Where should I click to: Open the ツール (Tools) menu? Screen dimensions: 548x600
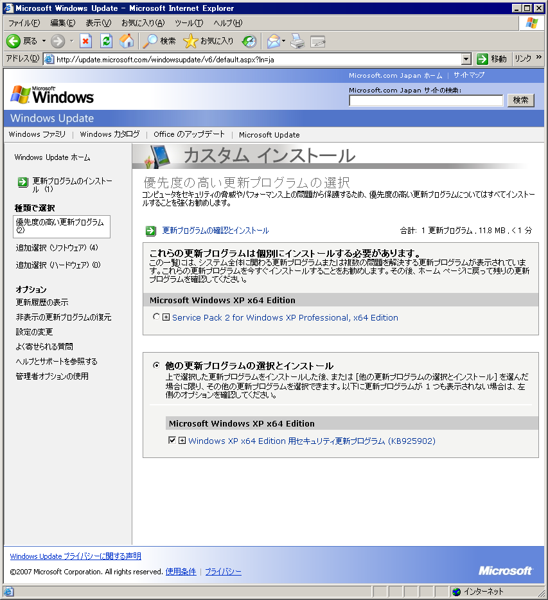pyautogui.click(x=188, y=23)
